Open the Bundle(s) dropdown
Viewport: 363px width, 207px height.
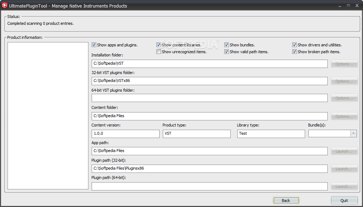(354, 134)
